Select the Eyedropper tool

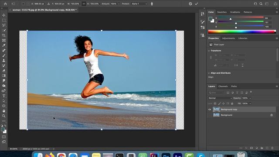point(4,45)
